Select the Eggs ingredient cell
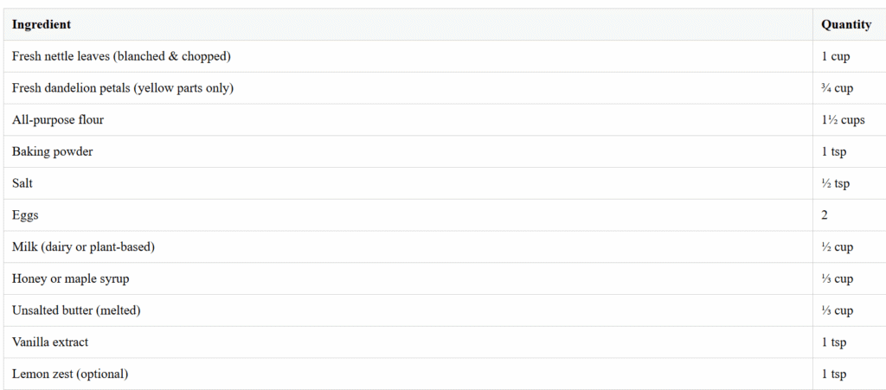Image resolution: width=886 pixels, height=390 pixels. tap(408, 215)
